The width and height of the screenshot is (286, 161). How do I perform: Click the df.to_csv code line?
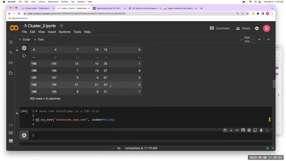tap(75, 120)
